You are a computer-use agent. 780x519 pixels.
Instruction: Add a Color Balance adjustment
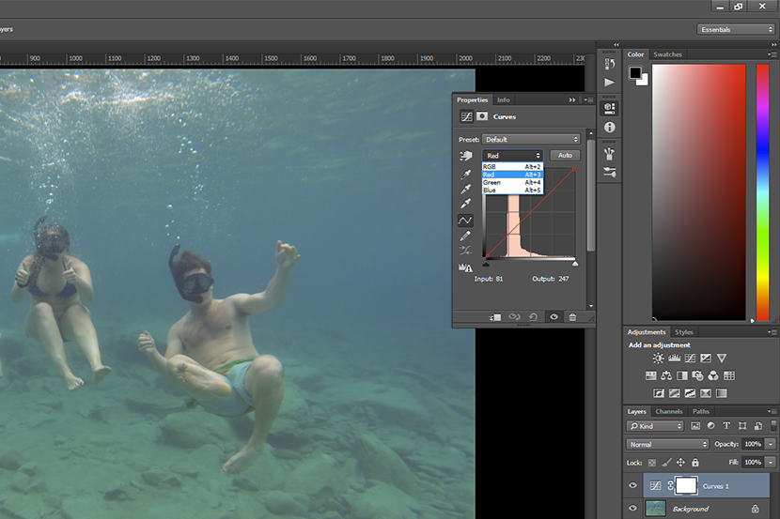click(666, 375)
